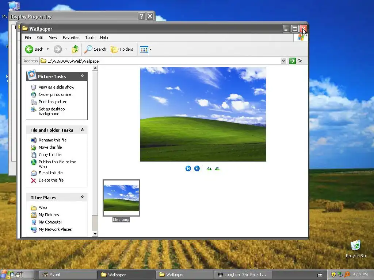The image size is (374, 280).
Task: Open the Start button on taskbar
Action: pyautogui.click(x=17, y=275)
